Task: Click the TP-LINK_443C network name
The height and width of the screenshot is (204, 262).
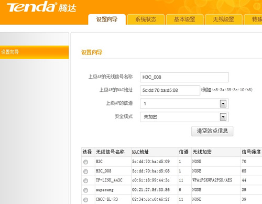Action: pyautogui.click(x=109, y=180)
